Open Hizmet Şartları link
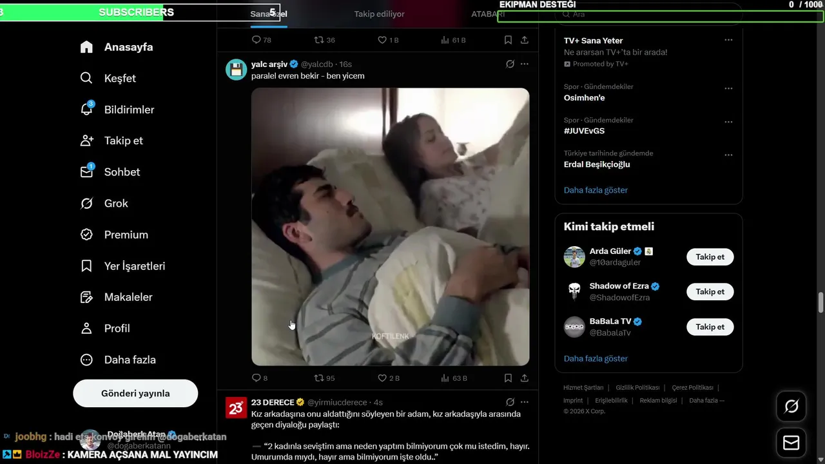The image size is (825, 464). [583, 388]
